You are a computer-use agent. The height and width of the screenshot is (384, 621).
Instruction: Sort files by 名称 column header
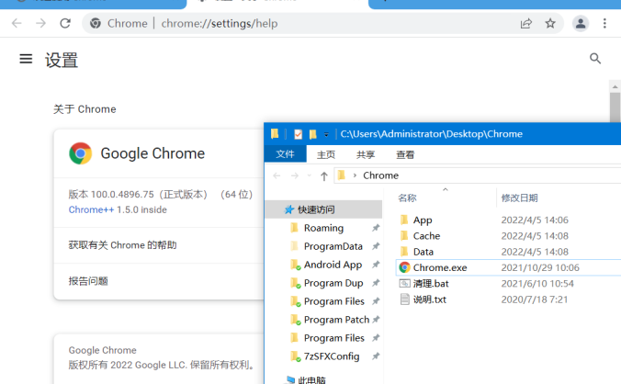coord(407,198)
